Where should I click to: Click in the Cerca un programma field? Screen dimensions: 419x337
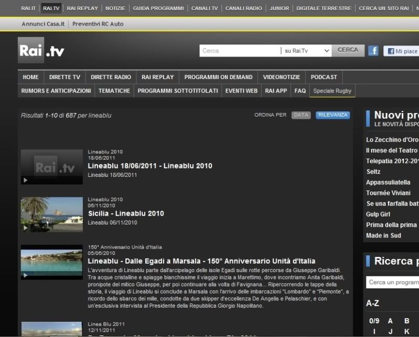tap(392, 283)
